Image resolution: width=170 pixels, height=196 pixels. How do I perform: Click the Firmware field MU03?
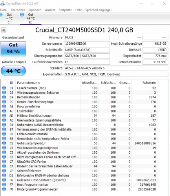87,38
